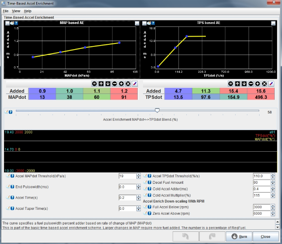Click the set-equal icon in MAPdot table toolbar
The width and height of the screenshot is (282, 244).
click(x=95, y=83)
